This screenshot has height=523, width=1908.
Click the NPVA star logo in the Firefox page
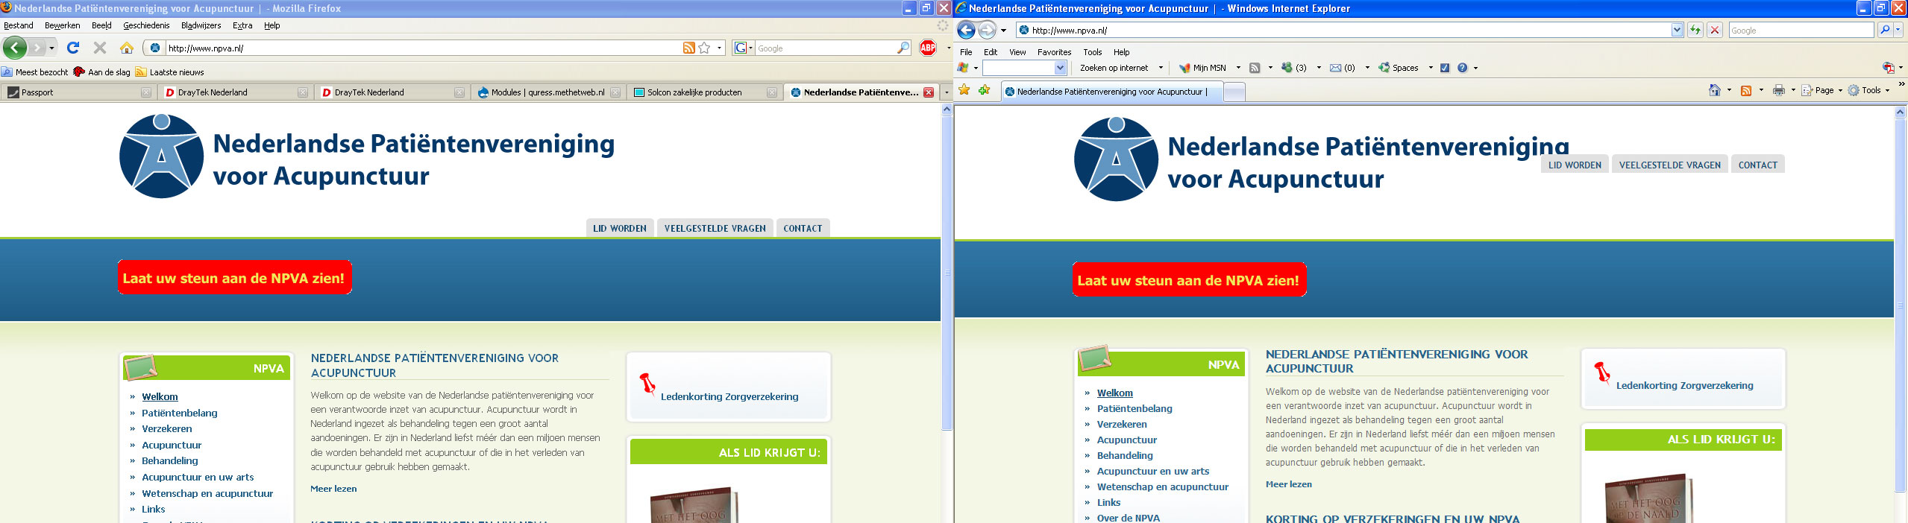[x=161, y=156]
